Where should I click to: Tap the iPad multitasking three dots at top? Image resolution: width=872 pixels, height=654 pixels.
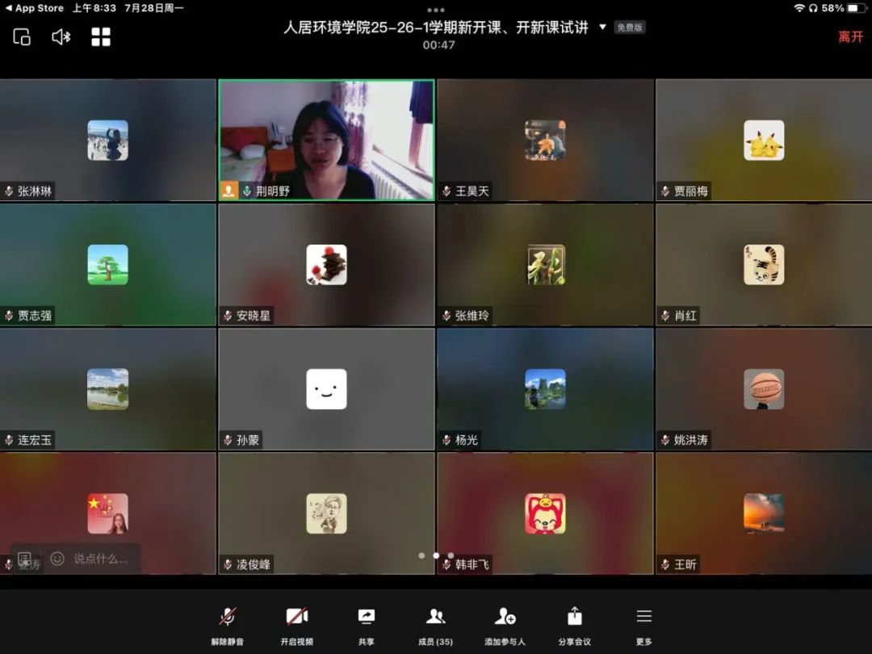click(x=436, y=10)
